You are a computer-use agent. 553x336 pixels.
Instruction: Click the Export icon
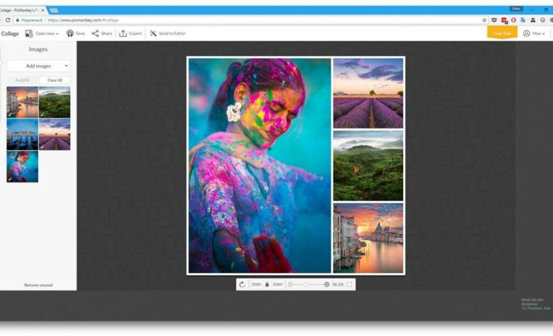pos(123,33)
